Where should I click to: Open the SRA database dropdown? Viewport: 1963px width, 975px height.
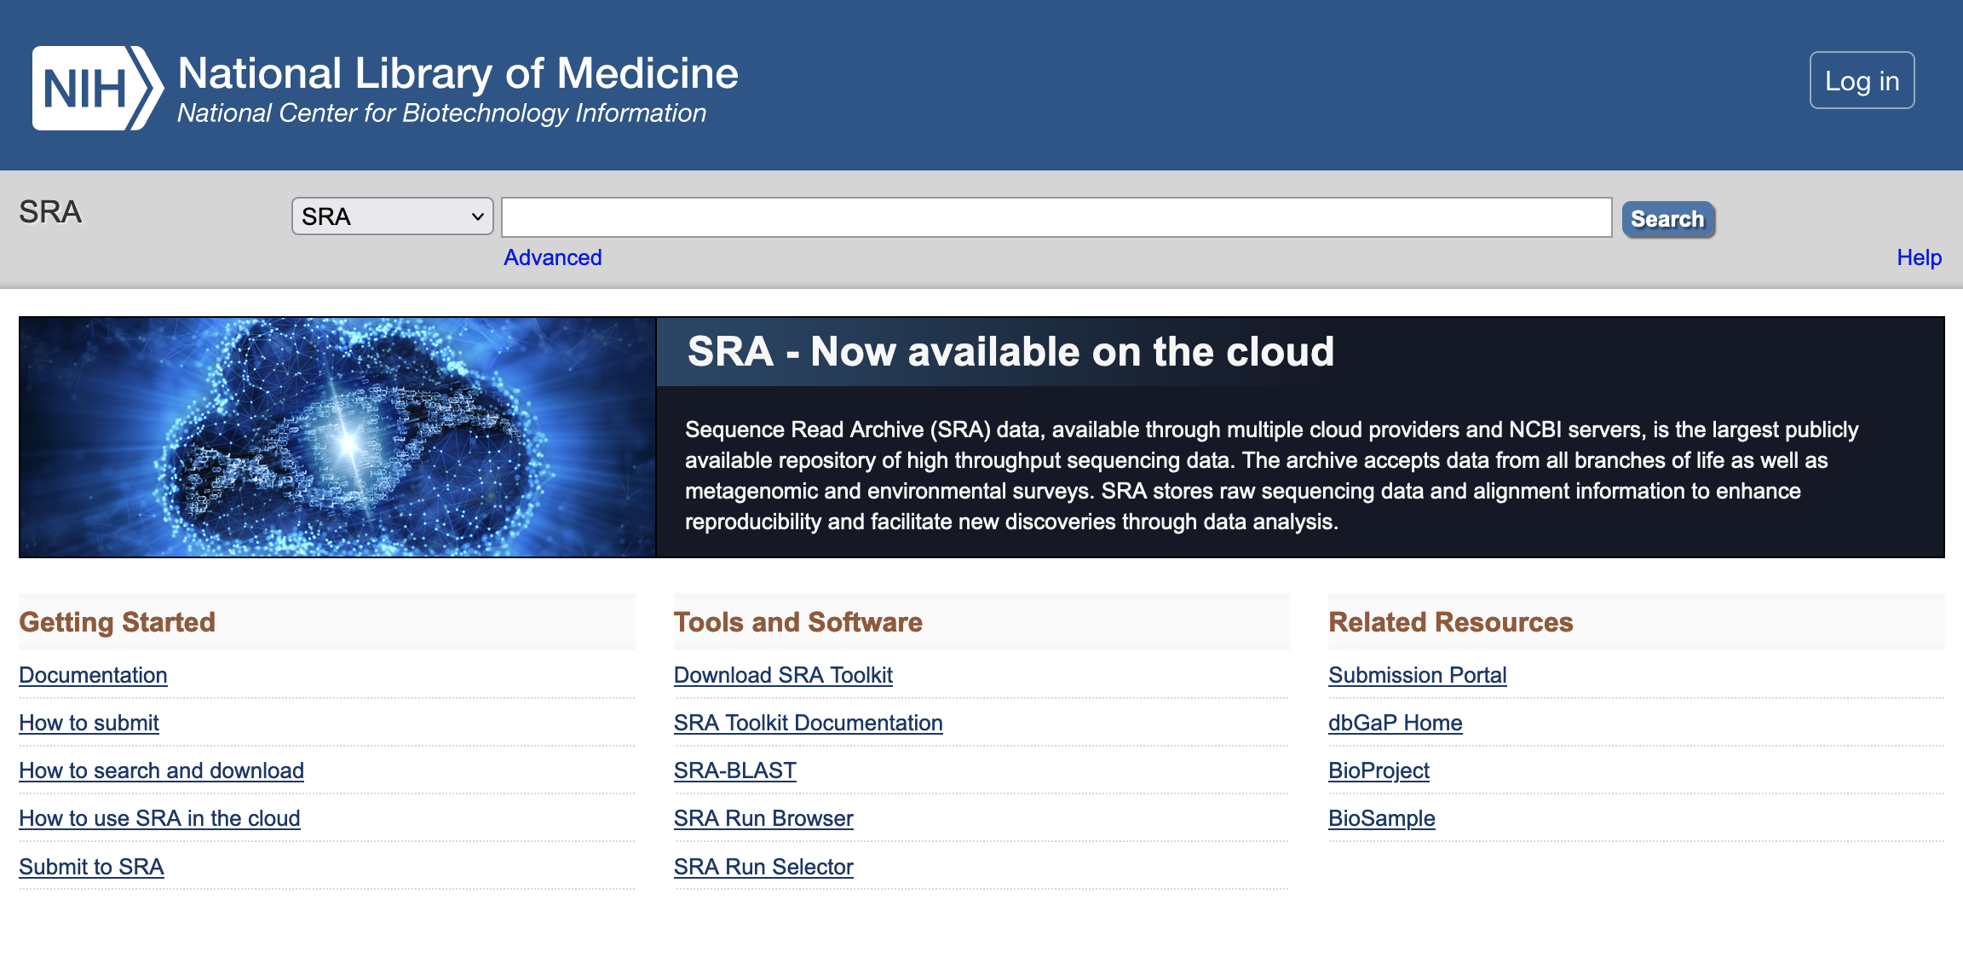pos(392,216)
